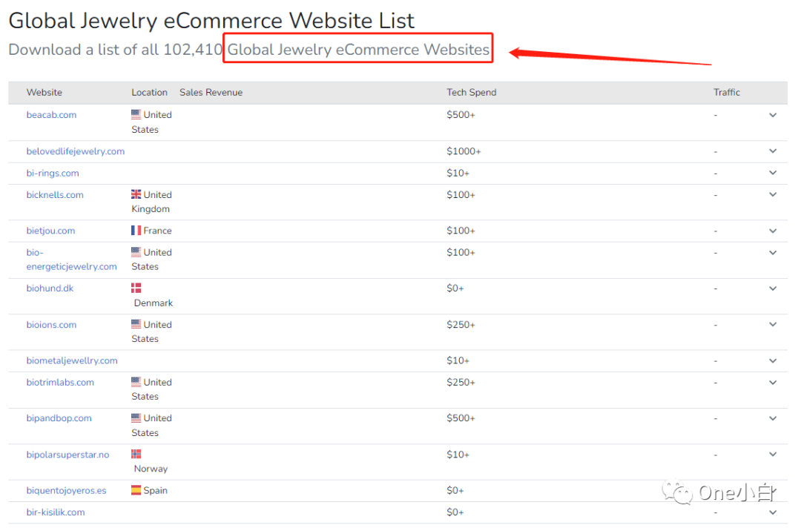Open the biquentojoyeros.es link
This screenshot has width=801, height=528.
click(66, 490)
